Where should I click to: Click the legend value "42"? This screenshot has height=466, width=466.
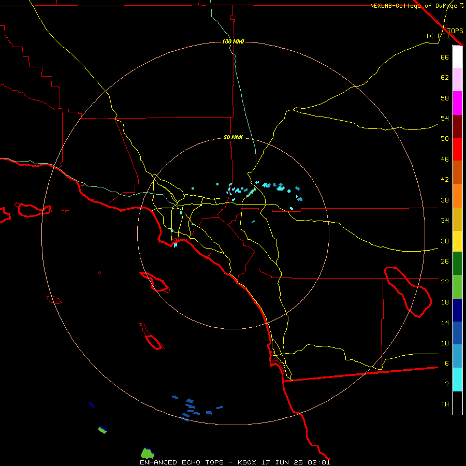pos(445,179)
